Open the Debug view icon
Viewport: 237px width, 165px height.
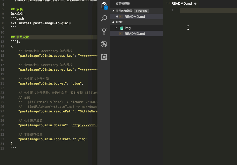pos(104,44)
